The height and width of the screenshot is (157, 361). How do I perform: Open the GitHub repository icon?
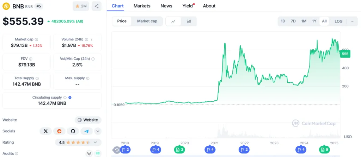(x=73, y=131)
